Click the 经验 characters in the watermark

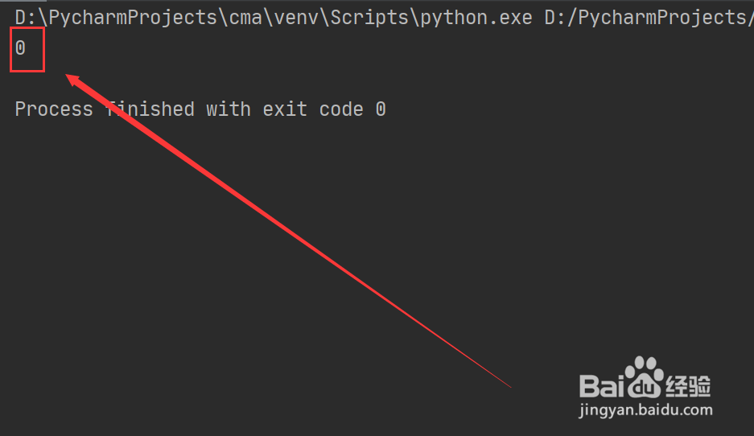[x=688, y=386]
